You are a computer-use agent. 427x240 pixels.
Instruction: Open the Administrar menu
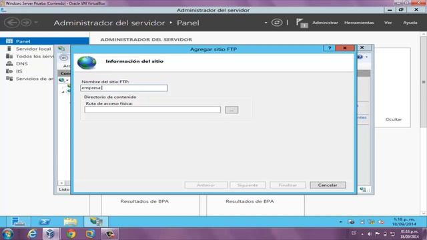(325, 23)
